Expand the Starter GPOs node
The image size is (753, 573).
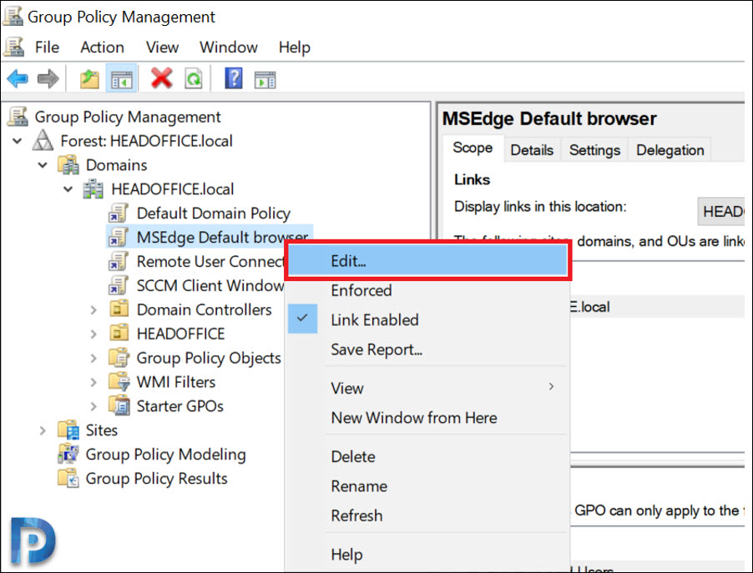pyautogui.click(x=93, y=406)
